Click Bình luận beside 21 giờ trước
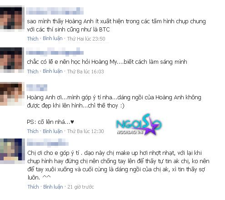 53,187
